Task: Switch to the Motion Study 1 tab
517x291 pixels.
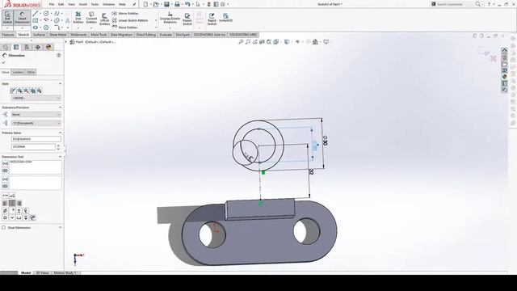Action: [65, 273]
